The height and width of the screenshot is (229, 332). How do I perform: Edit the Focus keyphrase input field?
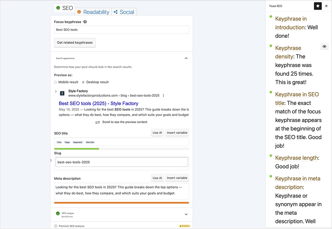121,30
